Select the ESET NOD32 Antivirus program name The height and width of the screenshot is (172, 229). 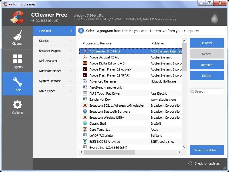(104, 142)
